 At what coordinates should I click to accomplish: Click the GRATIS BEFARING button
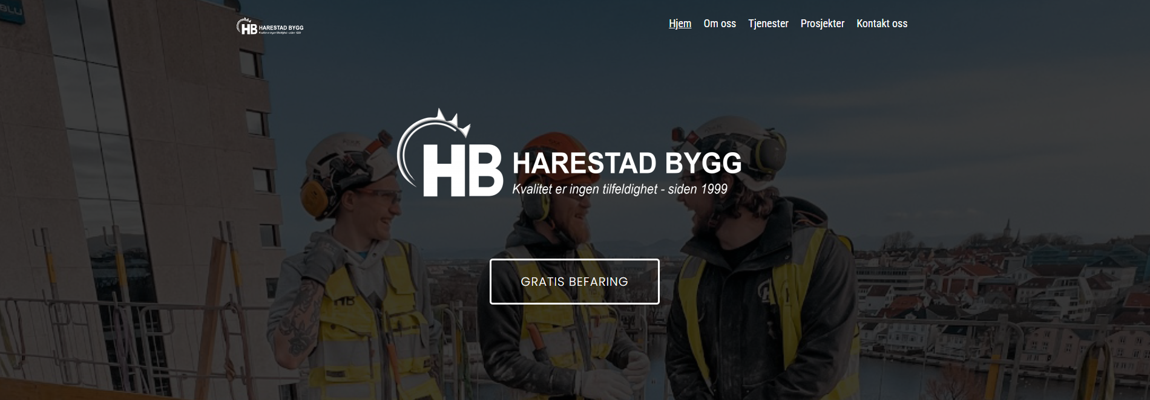pos(574,282)
